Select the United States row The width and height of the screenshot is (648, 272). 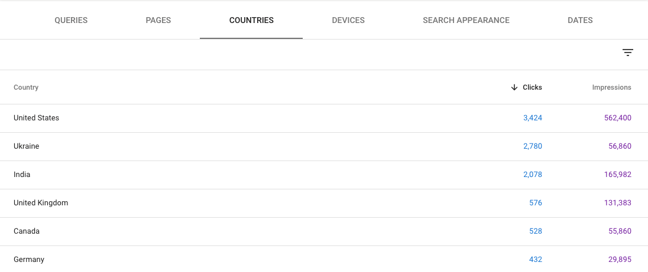point(37,118)
